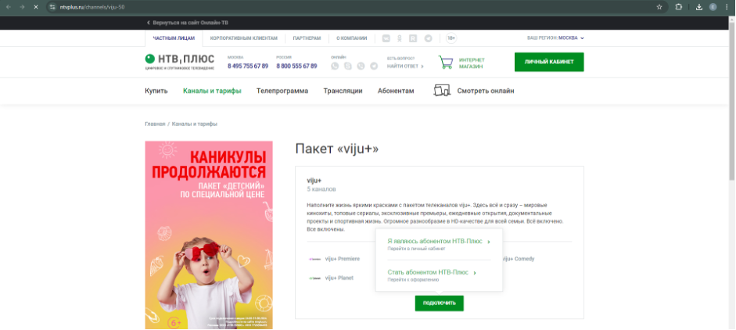The image size is (736, 330).
Task: Click Найти ответ link
Action: pos(403,66)
